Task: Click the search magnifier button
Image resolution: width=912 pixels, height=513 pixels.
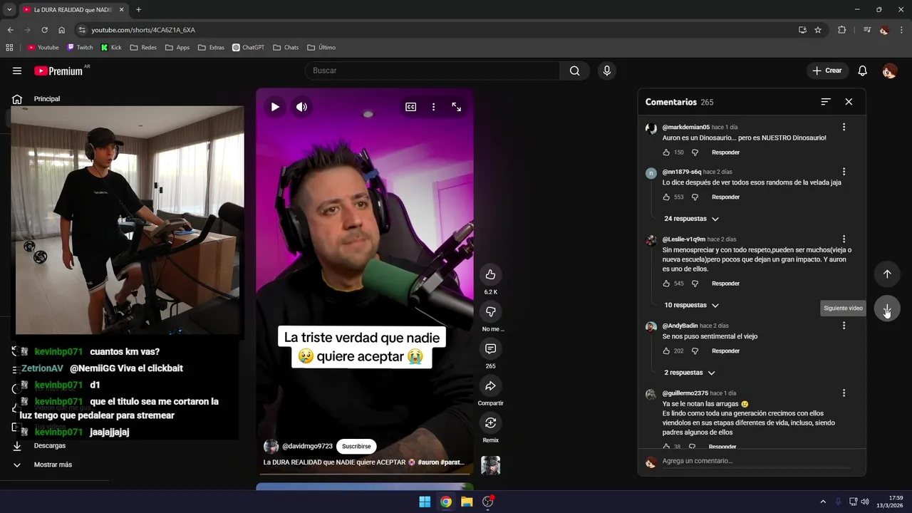Action: 574,71
